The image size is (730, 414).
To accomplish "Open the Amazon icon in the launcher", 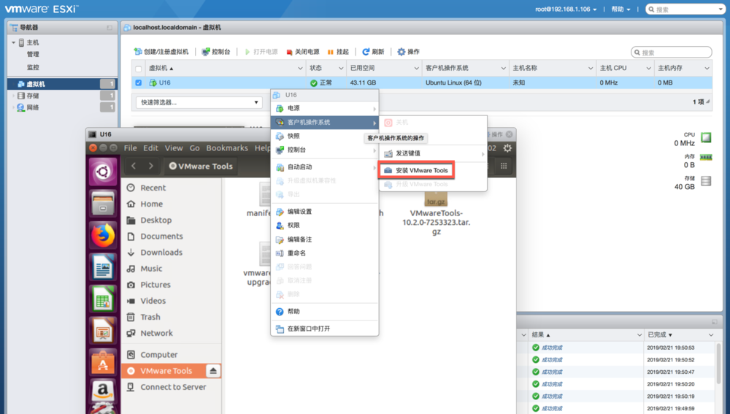I will point(103,390).
